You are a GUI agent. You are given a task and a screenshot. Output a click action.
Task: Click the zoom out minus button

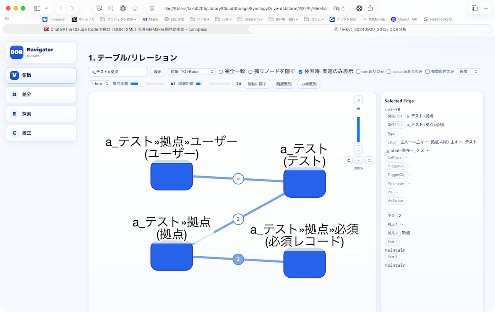359,150
